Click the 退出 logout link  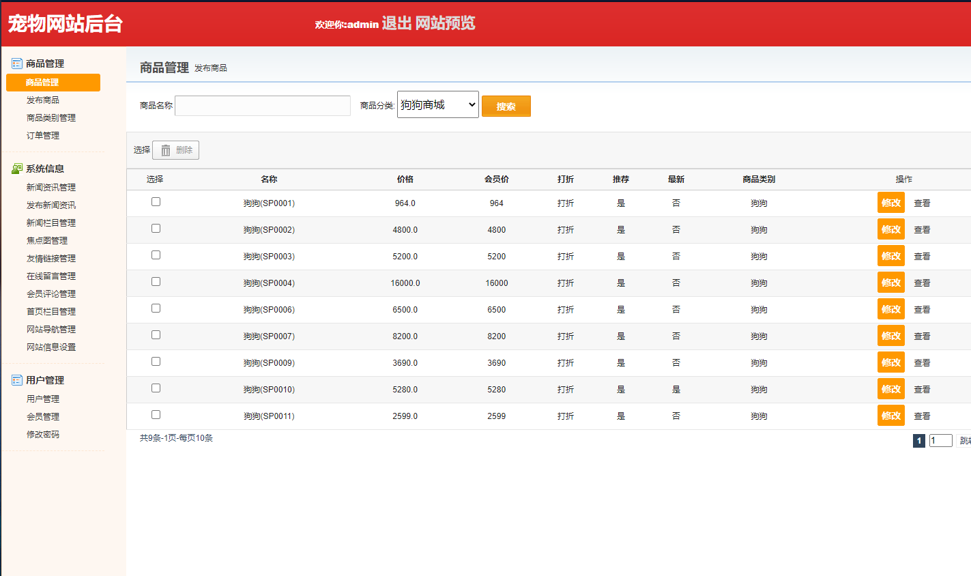[x=396, y=23]
